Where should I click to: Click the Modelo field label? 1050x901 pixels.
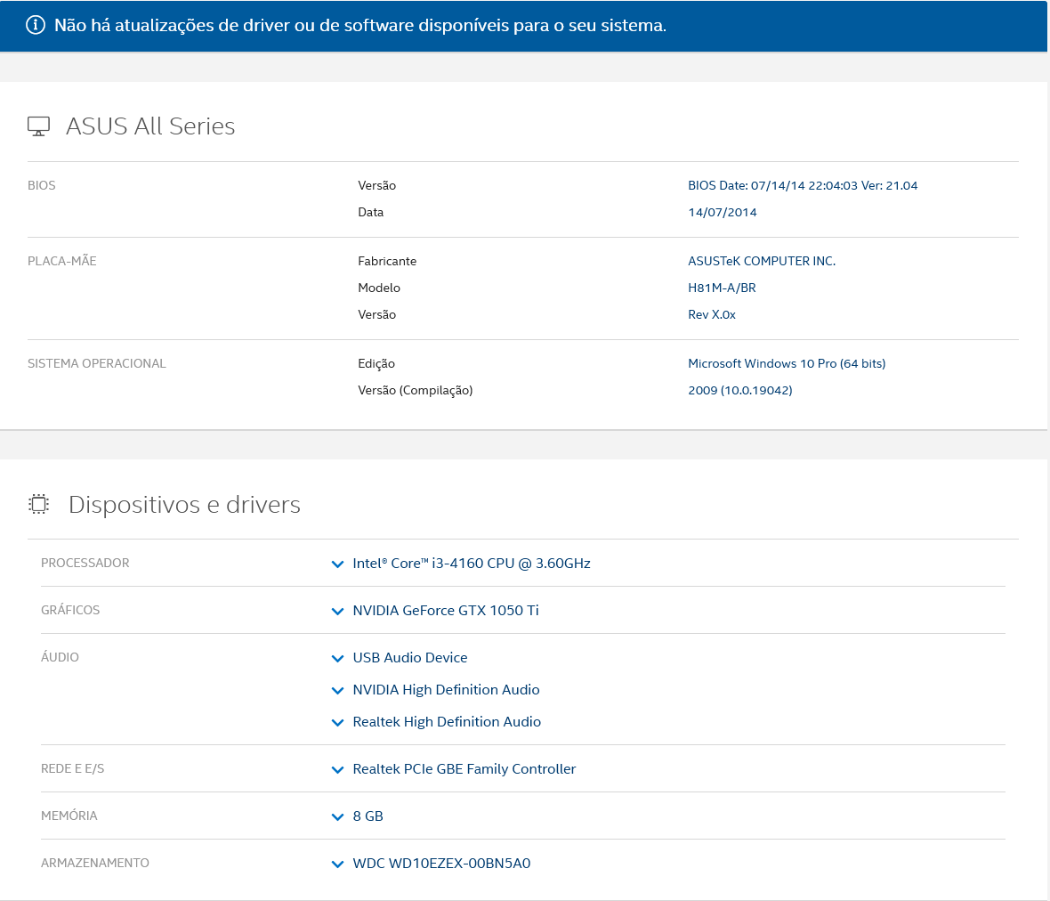[x=379, y=288]
